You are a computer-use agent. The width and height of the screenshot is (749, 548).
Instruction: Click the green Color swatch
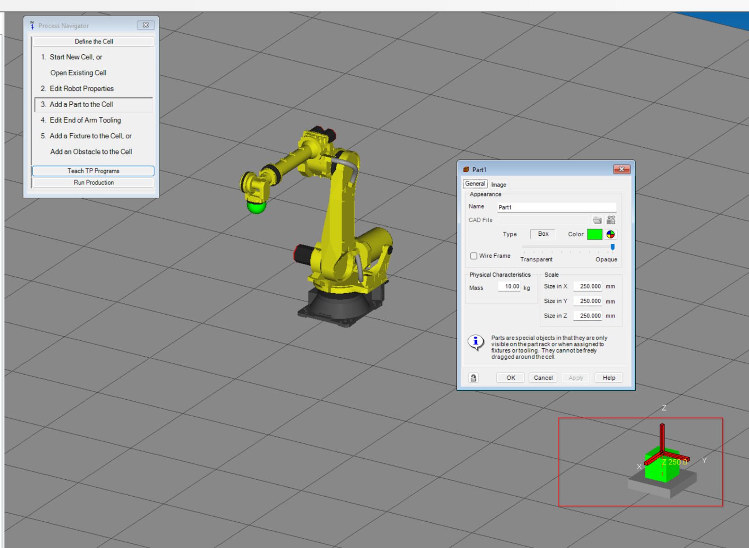coord(595,234)
